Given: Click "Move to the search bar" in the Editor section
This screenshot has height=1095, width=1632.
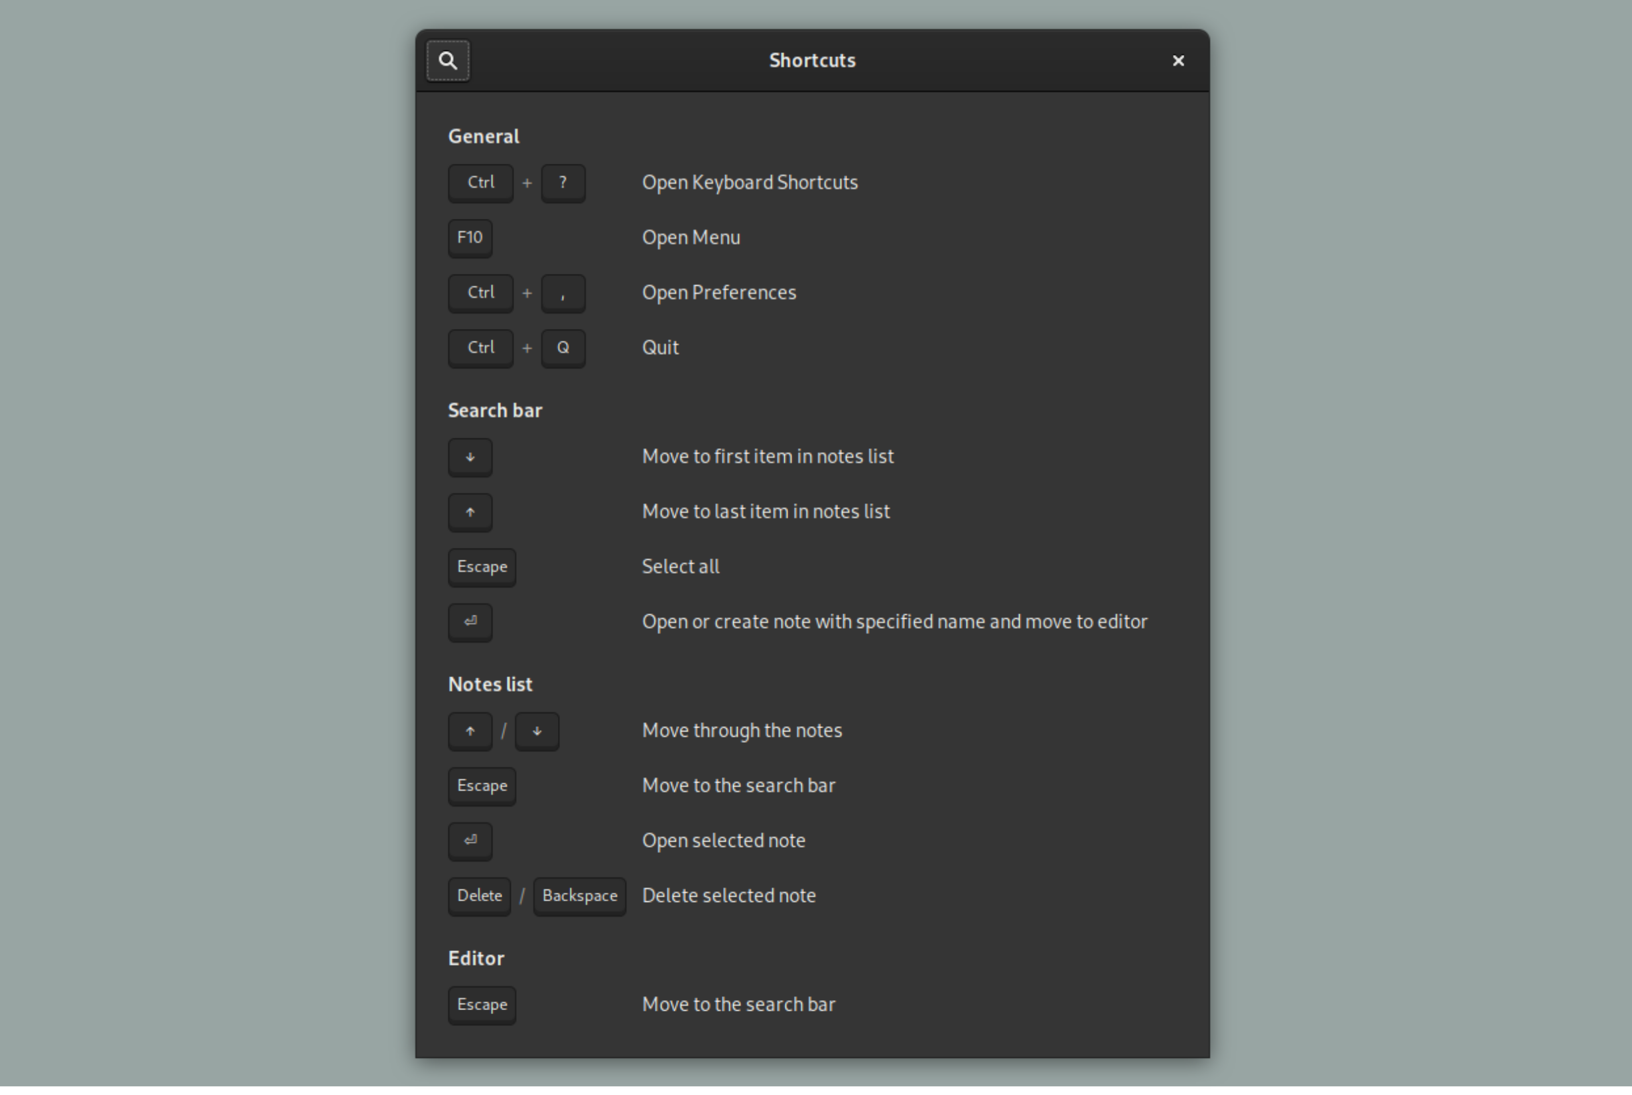Looking at the screenshot, I should (x=739, y=1005).
